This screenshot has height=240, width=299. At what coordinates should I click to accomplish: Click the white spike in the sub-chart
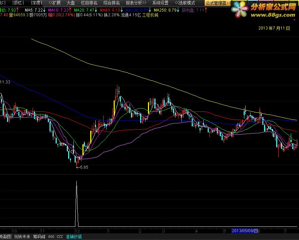click(77, 204)
